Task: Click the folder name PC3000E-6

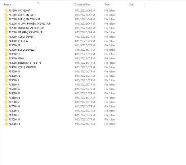Action: click(14, 54)
